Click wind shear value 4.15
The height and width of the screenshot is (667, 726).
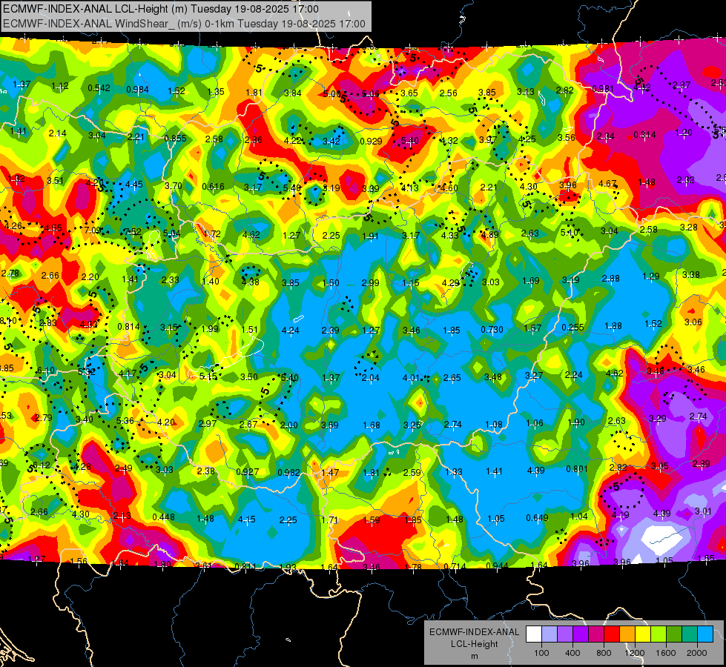(246, 520)
